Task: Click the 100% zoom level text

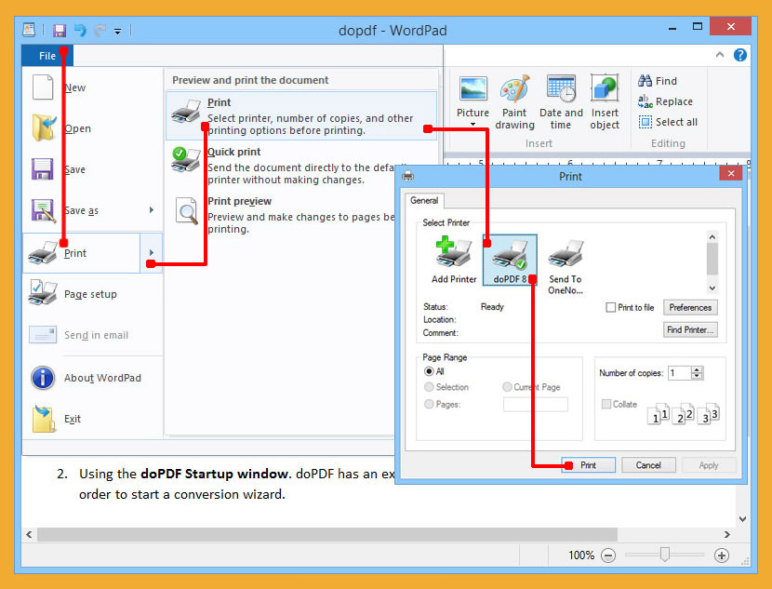Action: coord(581,556)
